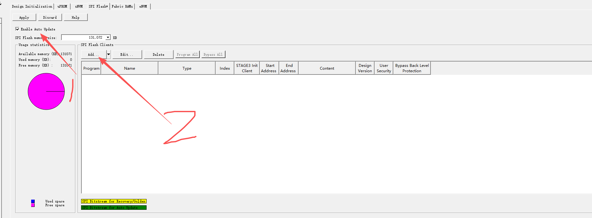This screenshot has height=218, width=592.
Task: Click the Bypass All button
Action: point(213,54)
